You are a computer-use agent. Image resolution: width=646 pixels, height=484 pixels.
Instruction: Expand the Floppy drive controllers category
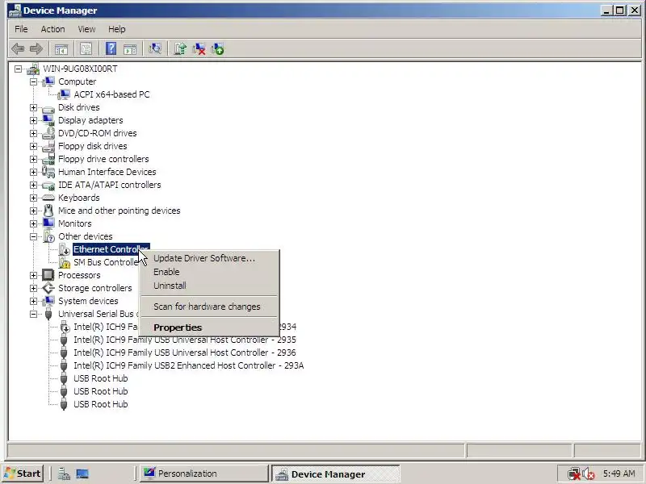(33, 159)
